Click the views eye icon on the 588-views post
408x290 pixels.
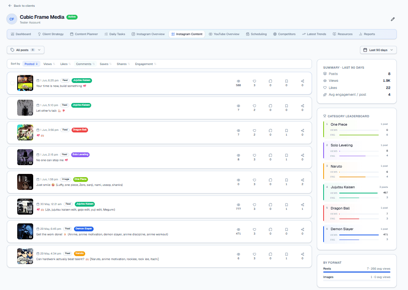click(238, 81)
